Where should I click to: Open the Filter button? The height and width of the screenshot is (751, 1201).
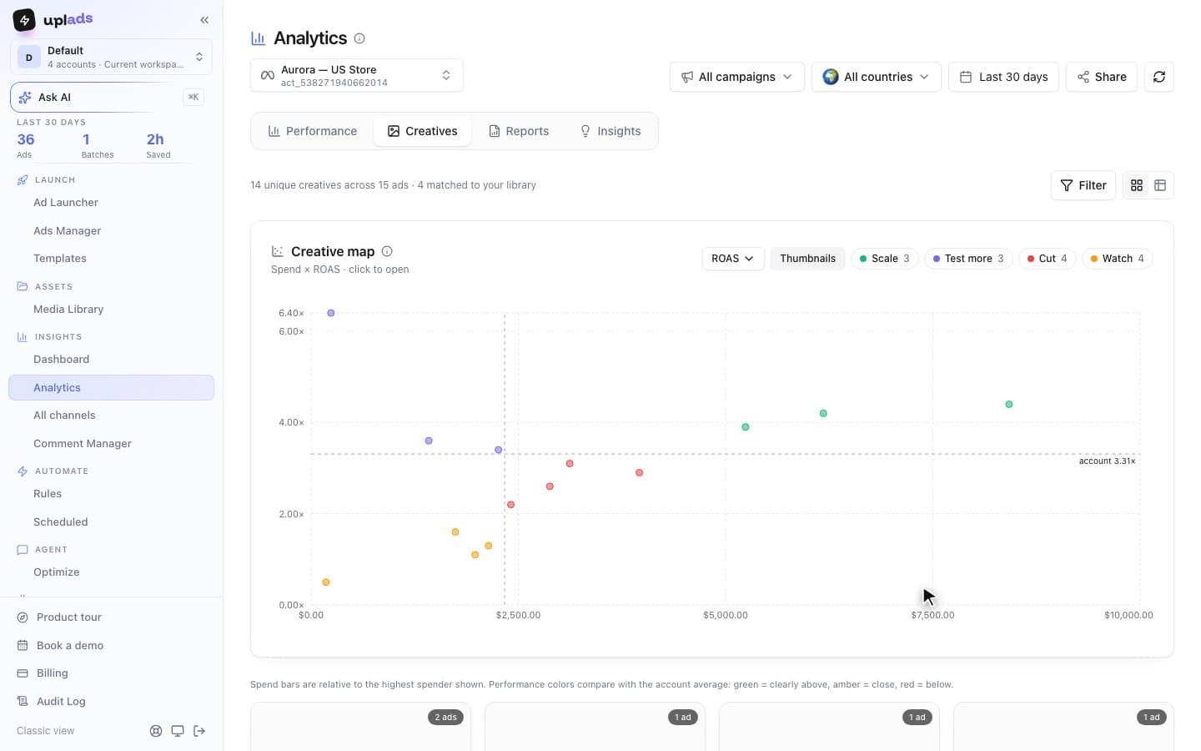1083,185
